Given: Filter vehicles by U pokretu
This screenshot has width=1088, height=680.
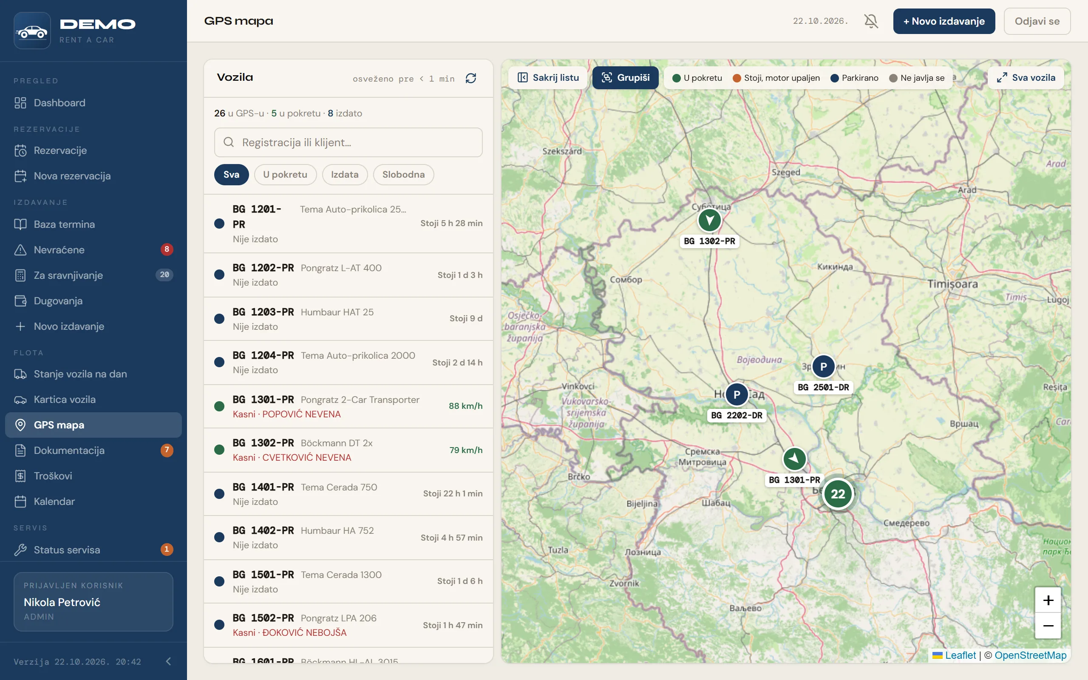Looking at the screenshot, I should pyautogui.click(x=285, y=175).
